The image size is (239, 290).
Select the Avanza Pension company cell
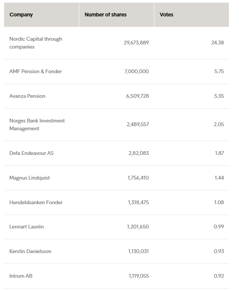click(x=27, y=96)
